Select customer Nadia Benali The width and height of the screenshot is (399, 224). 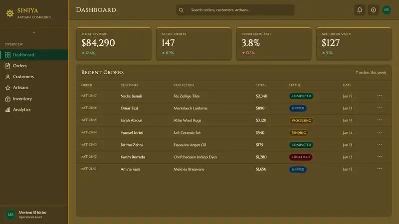[131, 96]
